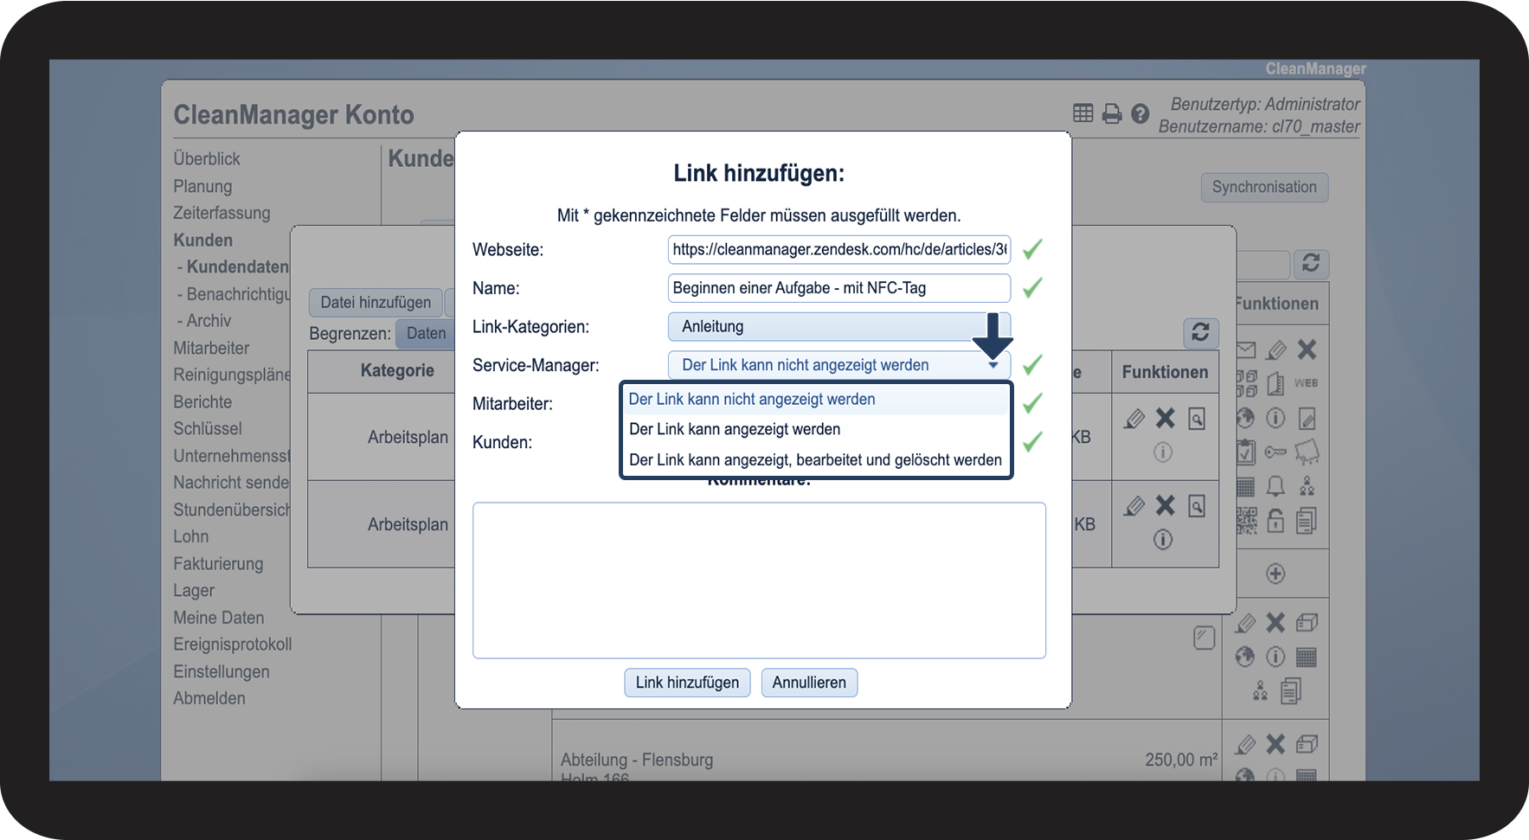Pick 'Der Link kann nicht angezeigt werden' in list
1529x840 pixels.
pyautogui.click(x=752, y=400)
